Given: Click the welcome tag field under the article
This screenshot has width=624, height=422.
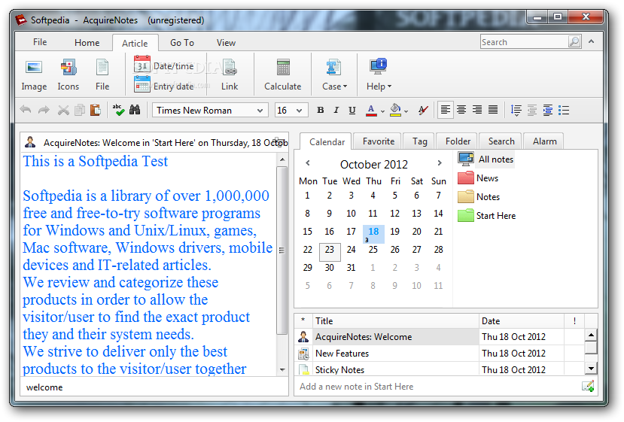Looking at the screenshot, I should pyautogui.click(x=154, y=387).
